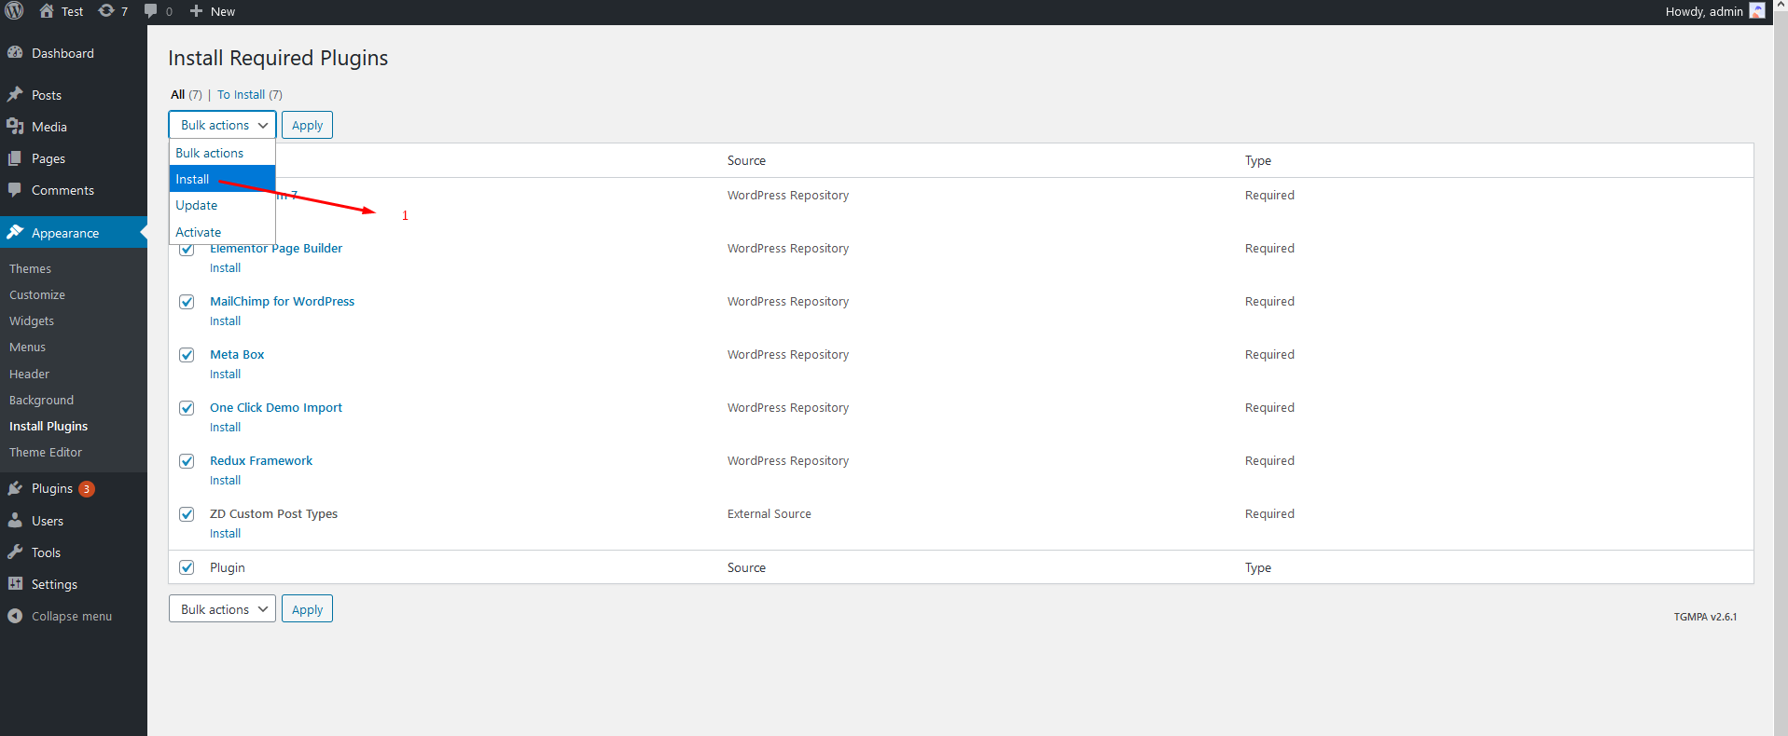The width and height of the screenshot is (1788, 736).
Task: Click Install under ZD Custom Post Types
Action: coord(225,534)
